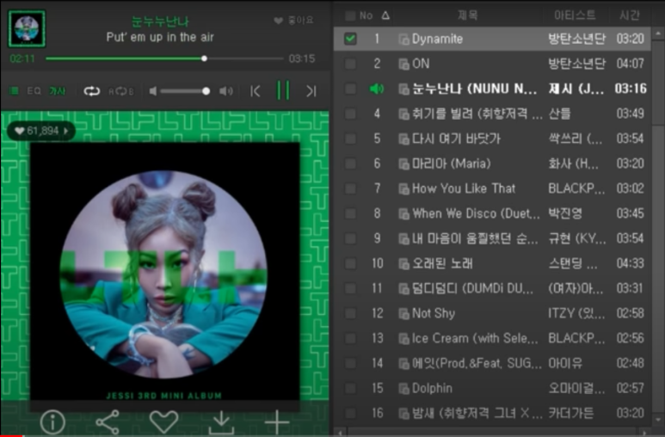Viewport: 665px width, 437px height.
Task: Click the playlist scrollbar down arrow
Action: tap(658, 420)
